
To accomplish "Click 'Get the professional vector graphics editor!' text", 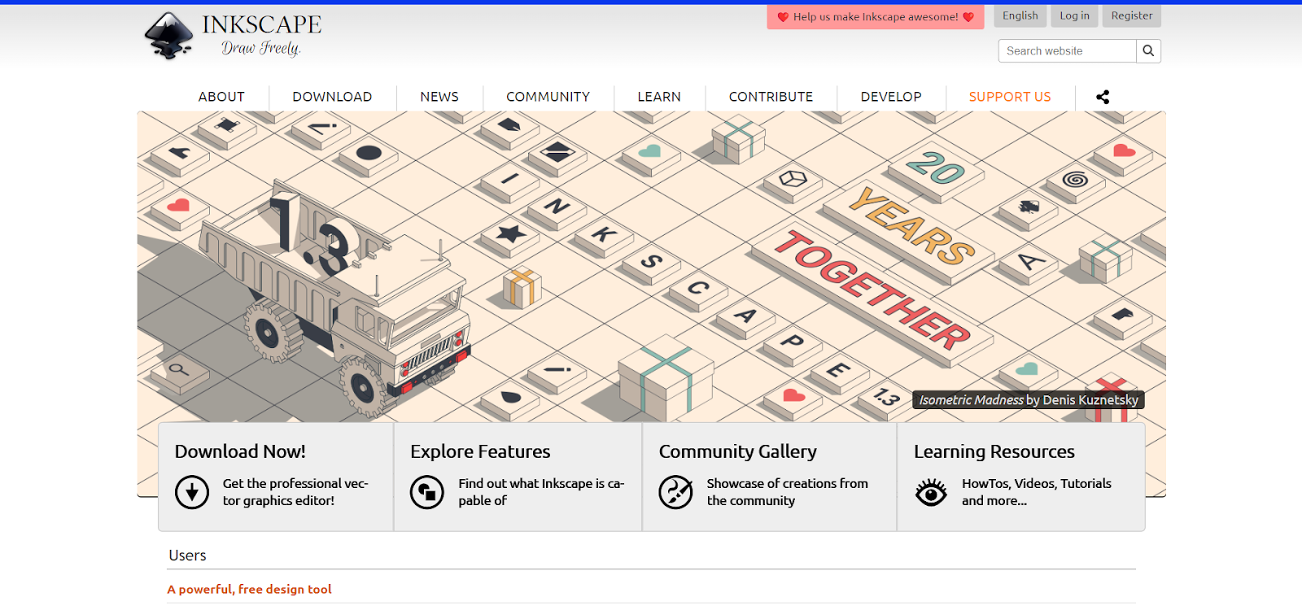I will point(295,492).
